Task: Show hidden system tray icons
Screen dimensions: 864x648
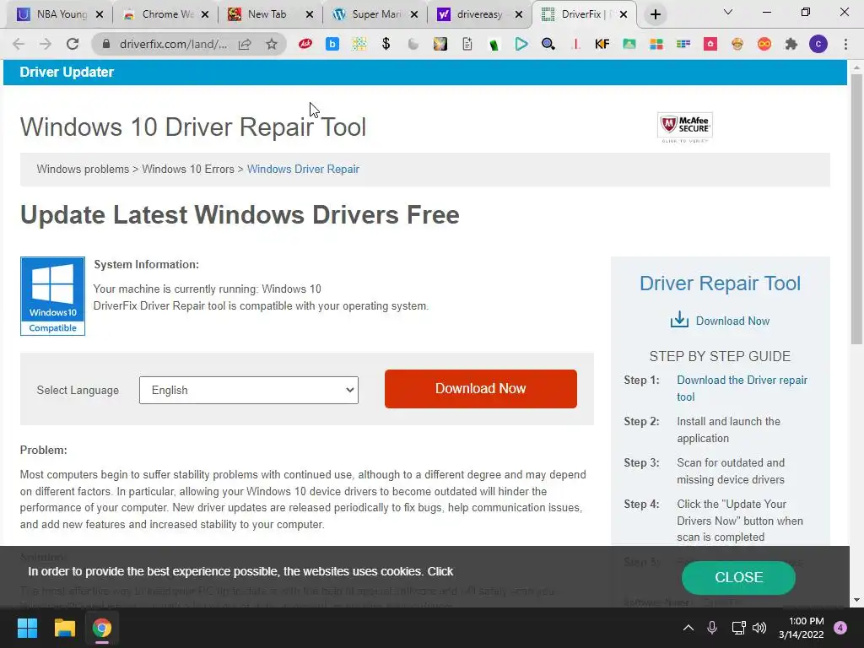Action: click(688, 628)
